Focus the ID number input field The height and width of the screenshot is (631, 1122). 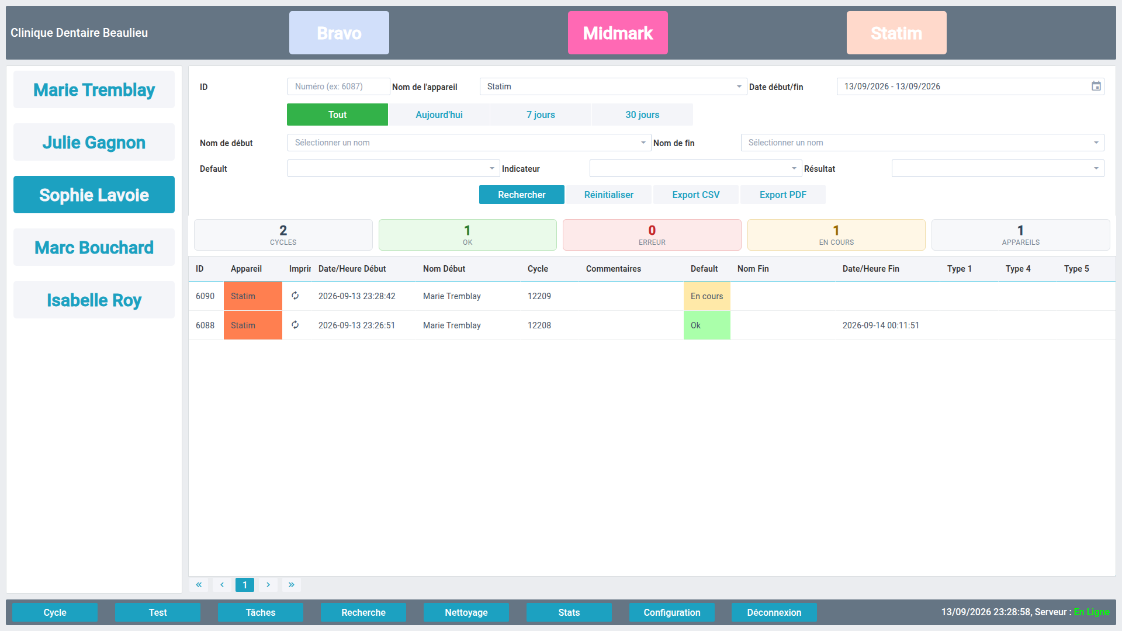pos(338,86)
